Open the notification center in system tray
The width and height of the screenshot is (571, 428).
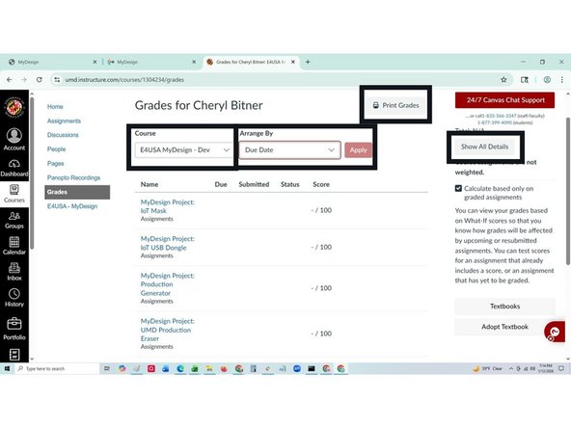tap(561, 368)
